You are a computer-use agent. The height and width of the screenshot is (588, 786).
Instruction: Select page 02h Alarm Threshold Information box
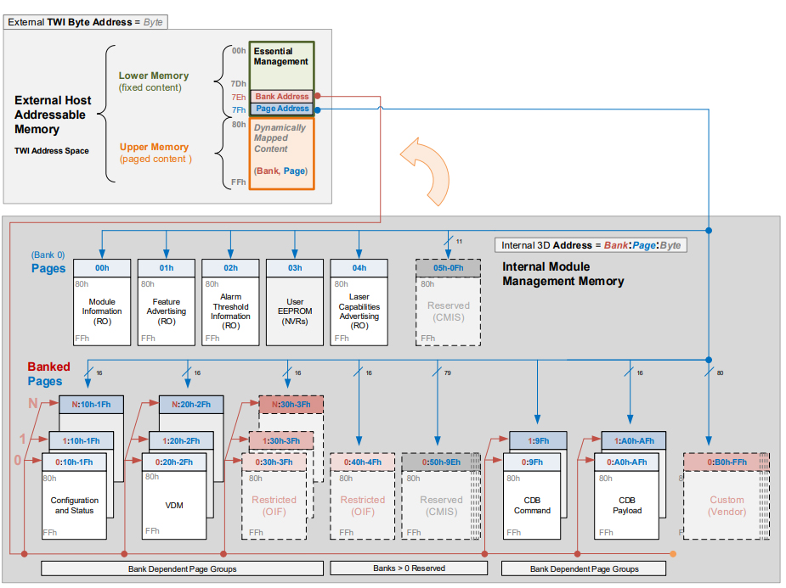point(230,302)
